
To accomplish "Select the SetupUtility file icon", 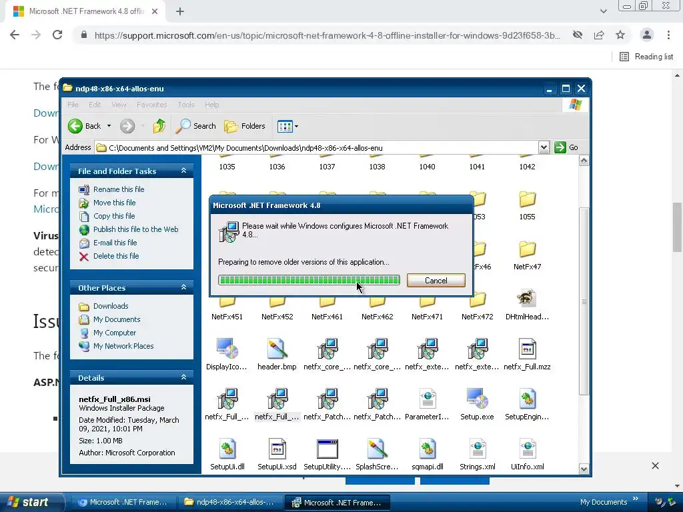I will tap(327, 449).
